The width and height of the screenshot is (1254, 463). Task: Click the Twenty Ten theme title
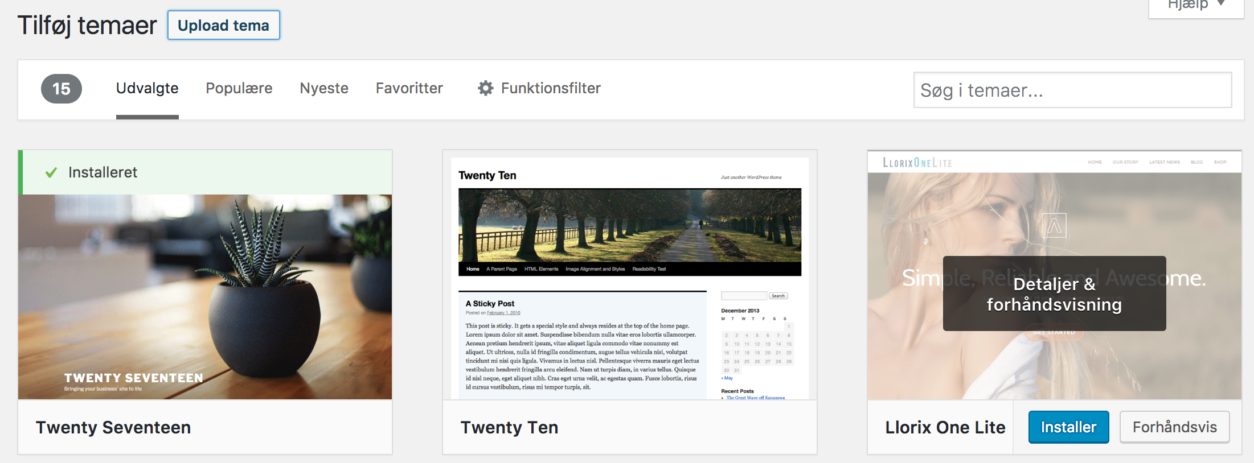point(509,427)
